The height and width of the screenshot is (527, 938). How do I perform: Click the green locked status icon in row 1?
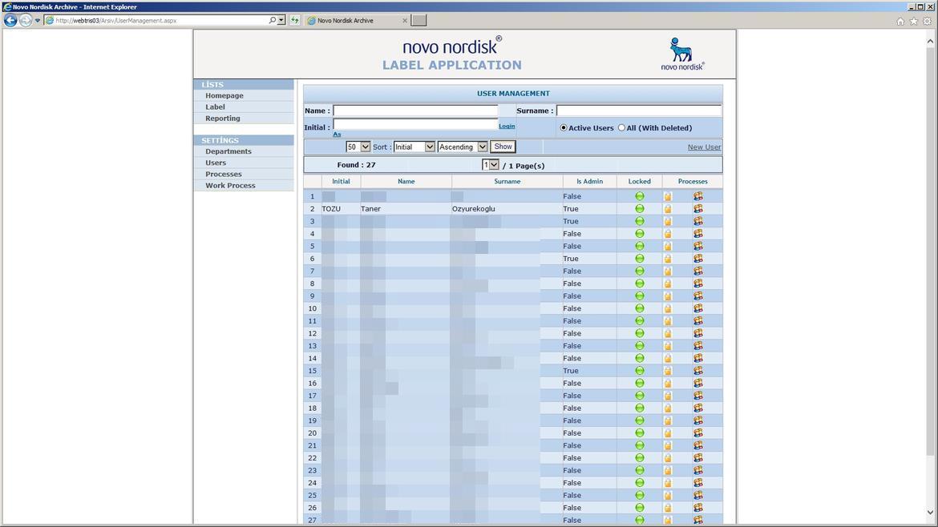[x=640, y=196]
